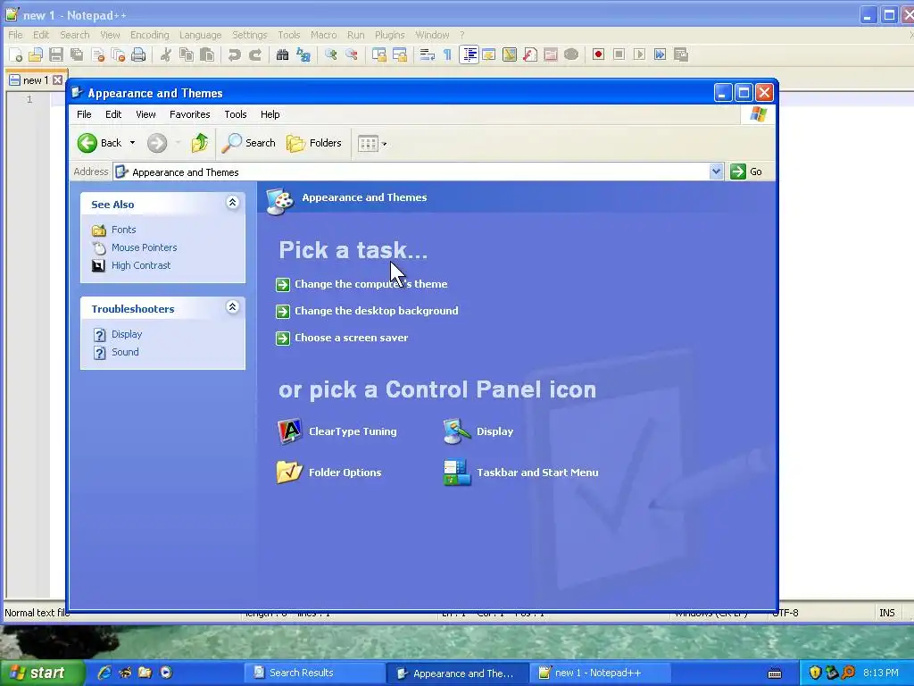Open the Folder Options icon

328,473
